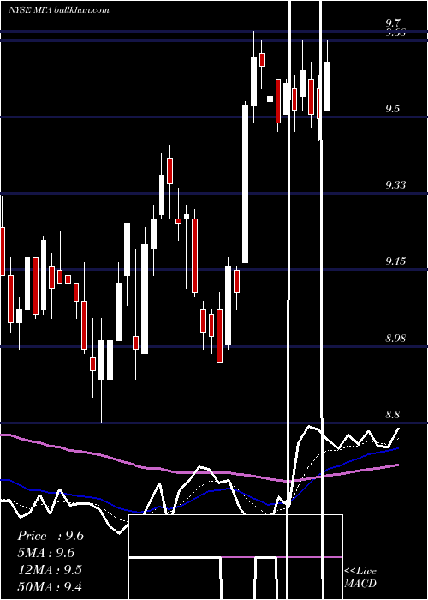Click the '50MA : 9.4' readout

[x=50, y=586]
